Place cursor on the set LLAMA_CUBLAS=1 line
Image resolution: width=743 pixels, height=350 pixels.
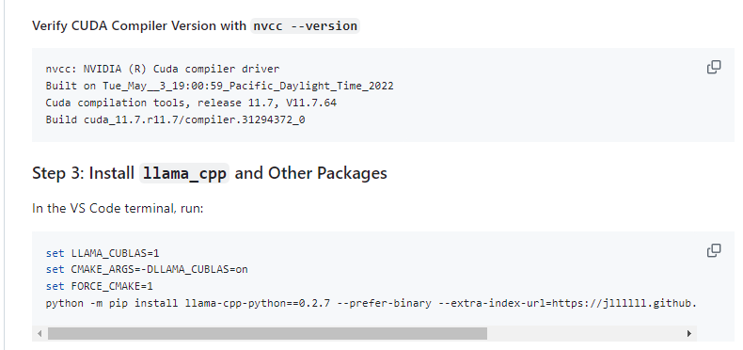pyautogui.click(x=103, y=253)
